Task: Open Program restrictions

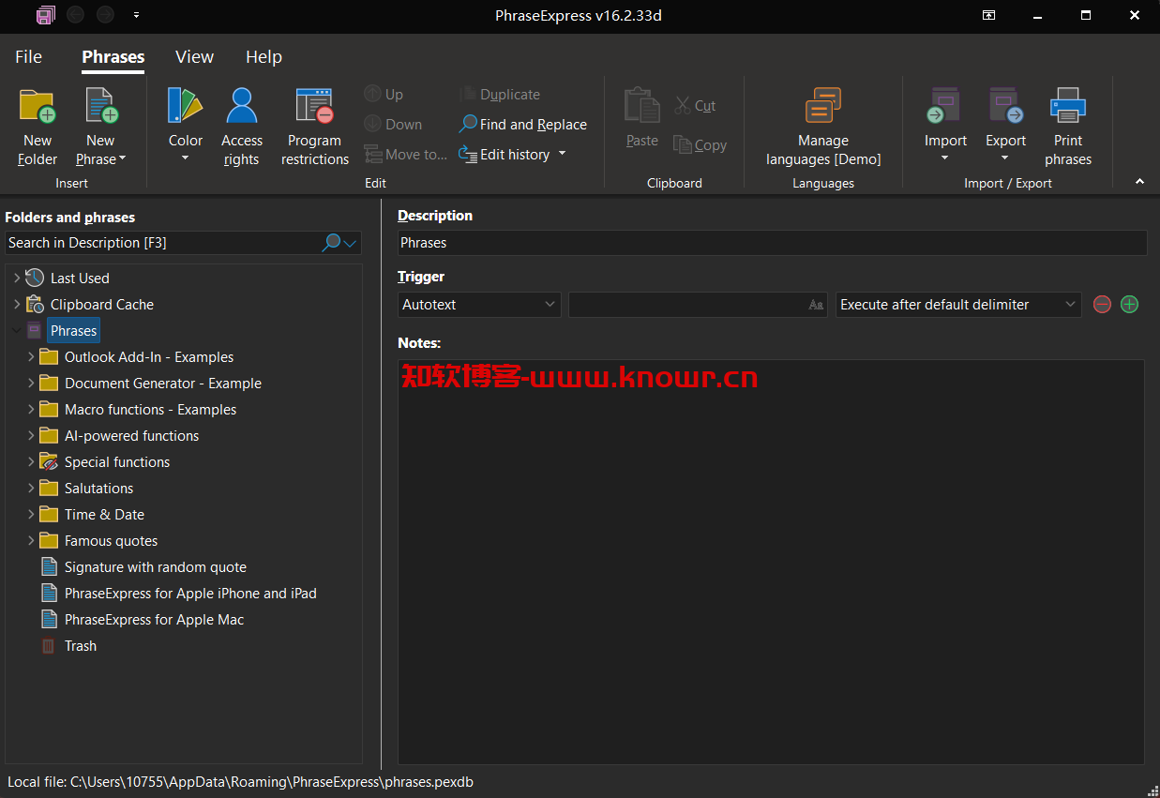Action: 314,127
